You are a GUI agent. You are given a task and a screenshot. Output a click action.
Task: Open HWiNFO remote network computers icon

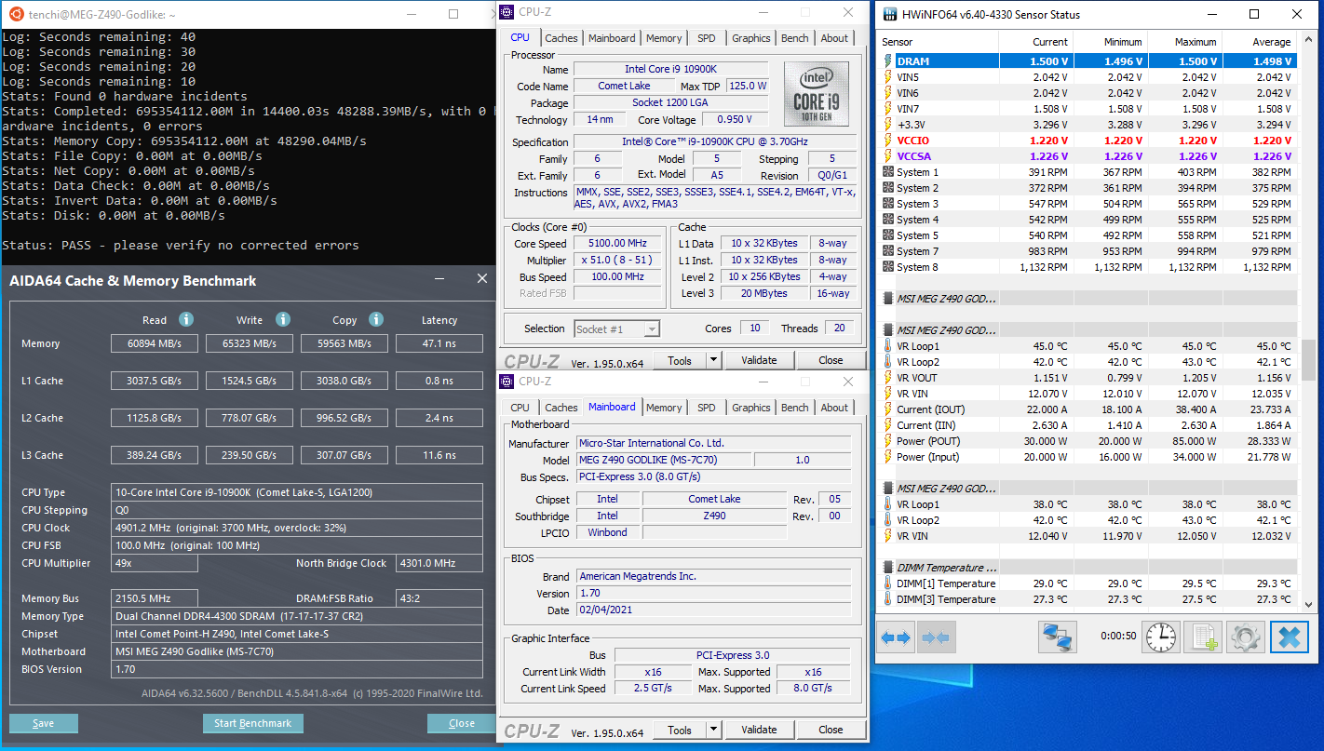1058,637
